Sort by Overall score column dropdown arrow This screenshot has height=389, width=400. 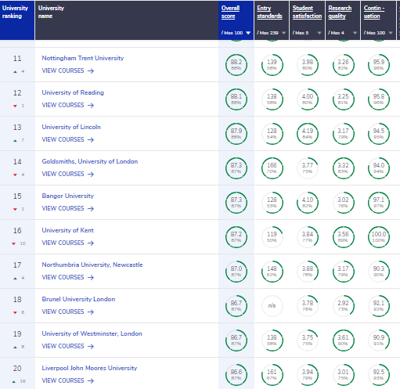click(x=248, y=33)
